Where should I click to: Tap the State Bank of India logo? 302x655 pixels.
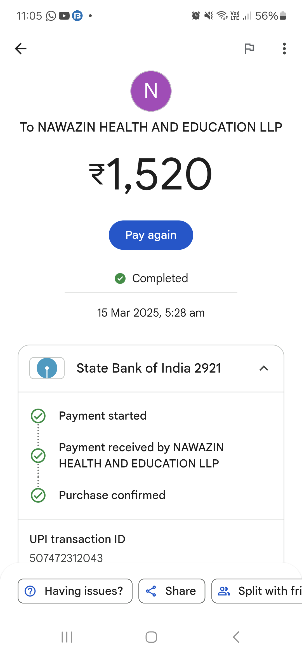47,368
